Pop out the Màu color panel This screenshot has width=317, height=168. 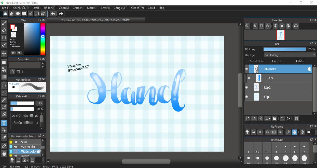(40, 20)
